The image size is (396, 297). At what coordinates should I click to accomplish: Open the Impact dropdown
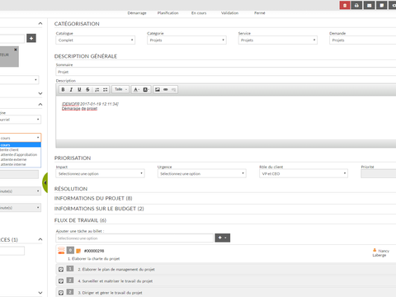pyautogui.click(x=100, y=173)
